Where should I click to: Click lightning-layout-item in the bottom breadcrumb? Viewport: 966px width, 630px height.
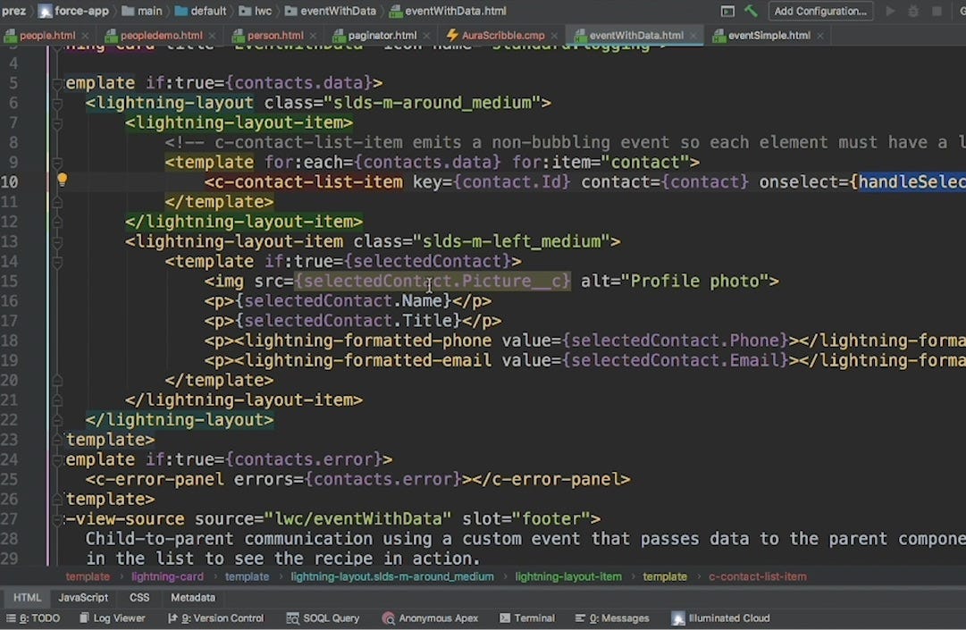pyautogui.click(x=568, y=577)
